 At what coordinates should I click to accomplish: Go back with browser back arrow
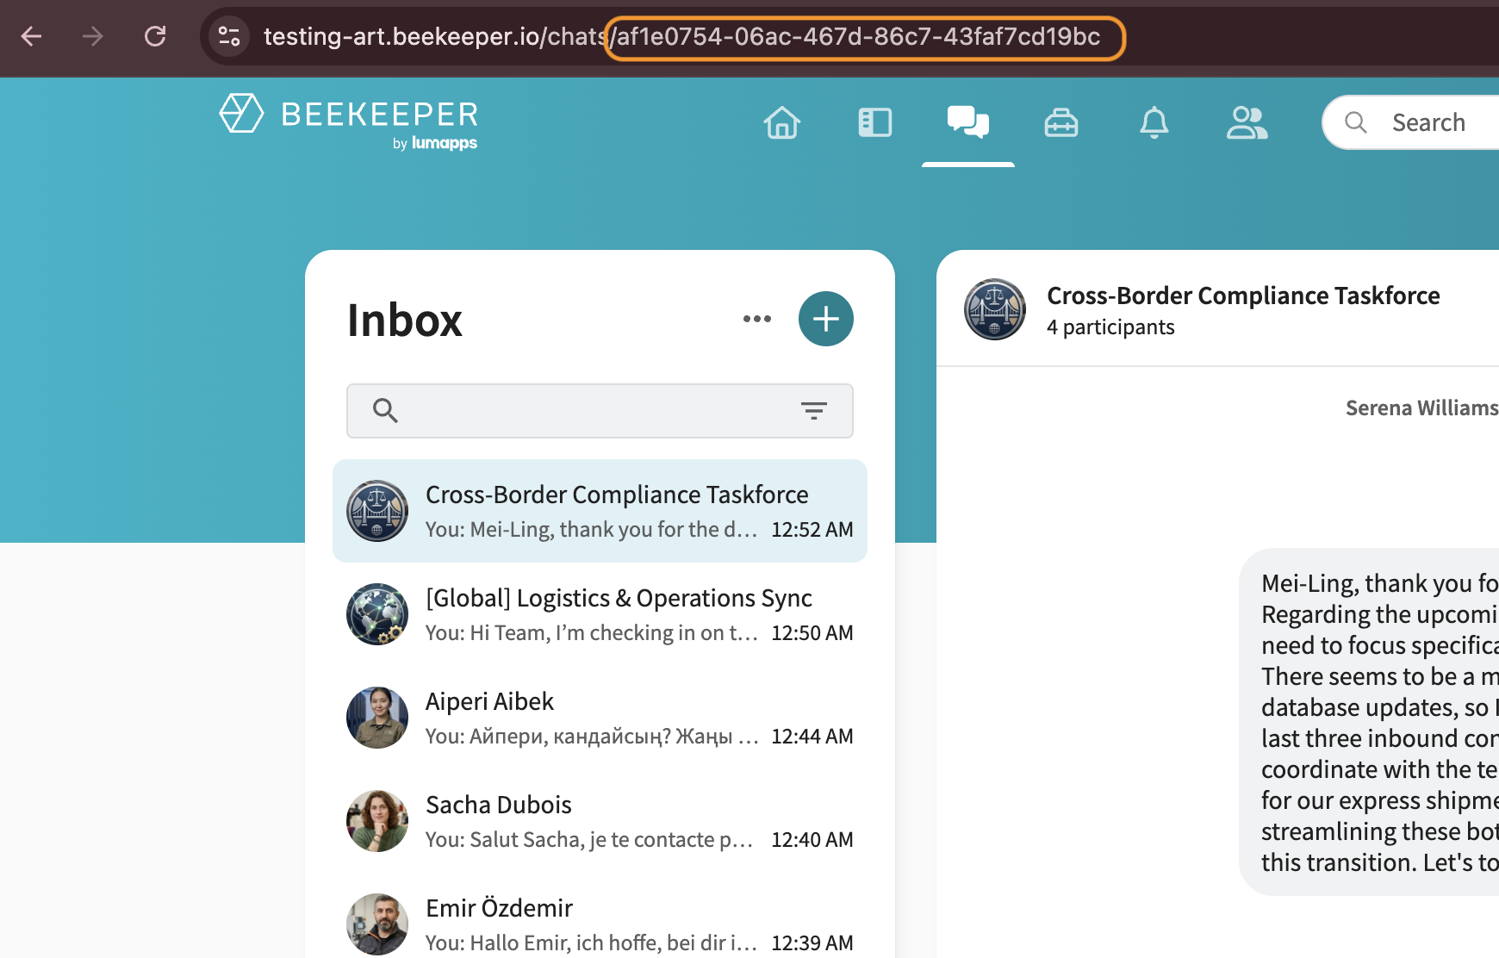click(x=32, y=36)
